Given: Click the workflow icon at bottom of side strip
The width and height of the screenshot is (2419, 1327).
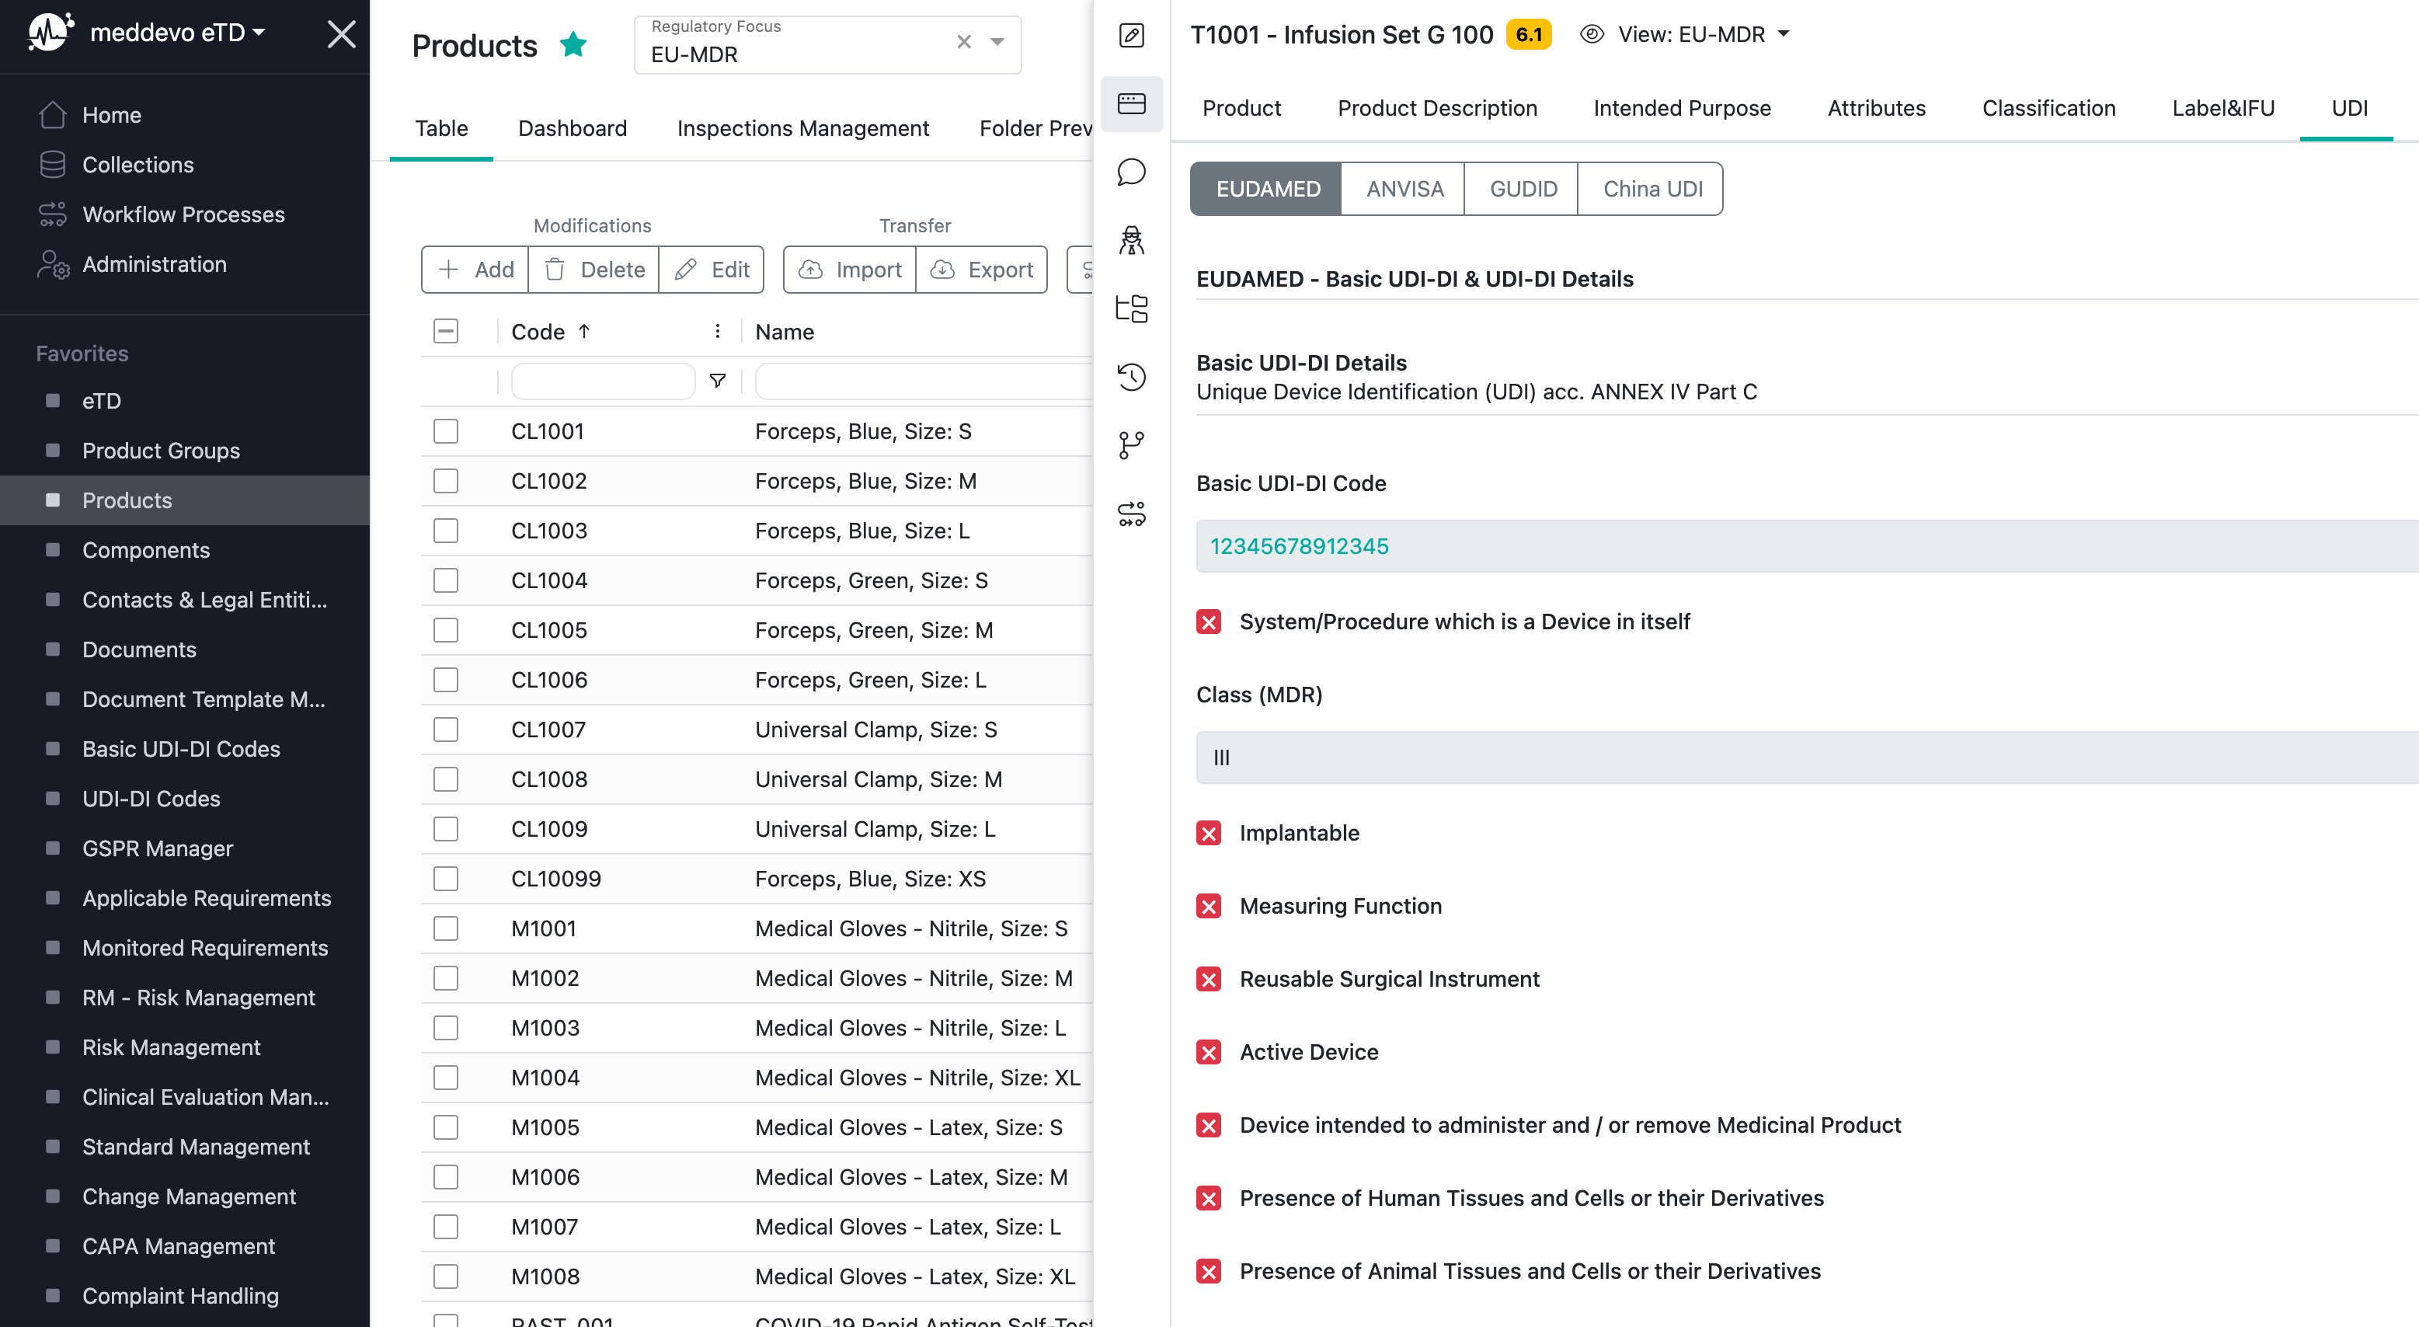Looking at the screenshot, I should click(x=1130, y=514).
